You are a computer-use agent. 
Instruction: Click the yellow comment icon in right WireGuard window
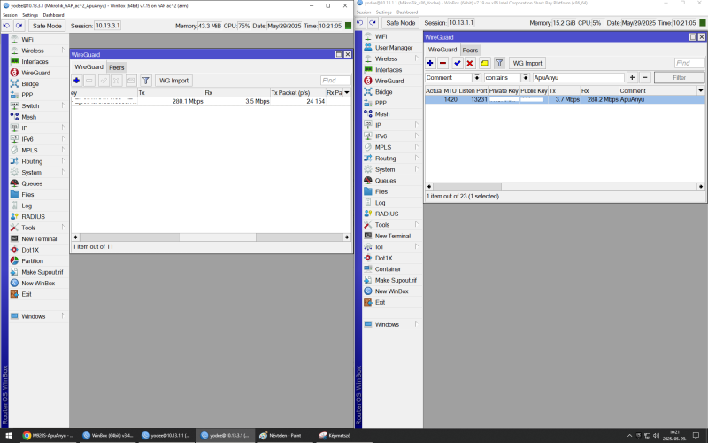[x=484, y=63]
